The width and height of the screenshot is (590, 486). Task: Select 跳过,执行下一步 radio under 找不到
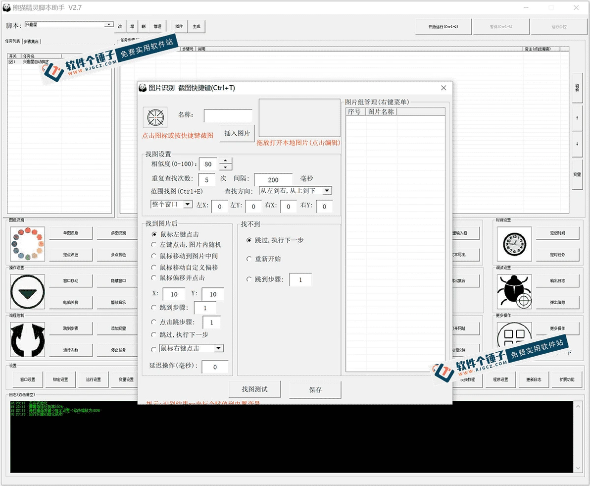(x=248, y=240)
